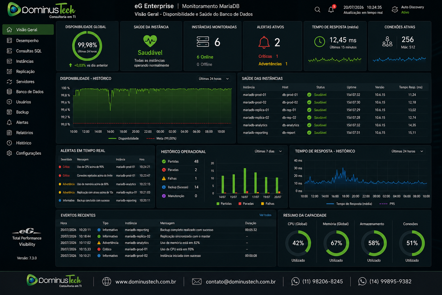Screen dimensions: 442x295
Task: Click the Auto Discovery sync icon
Action: [395, 10]
